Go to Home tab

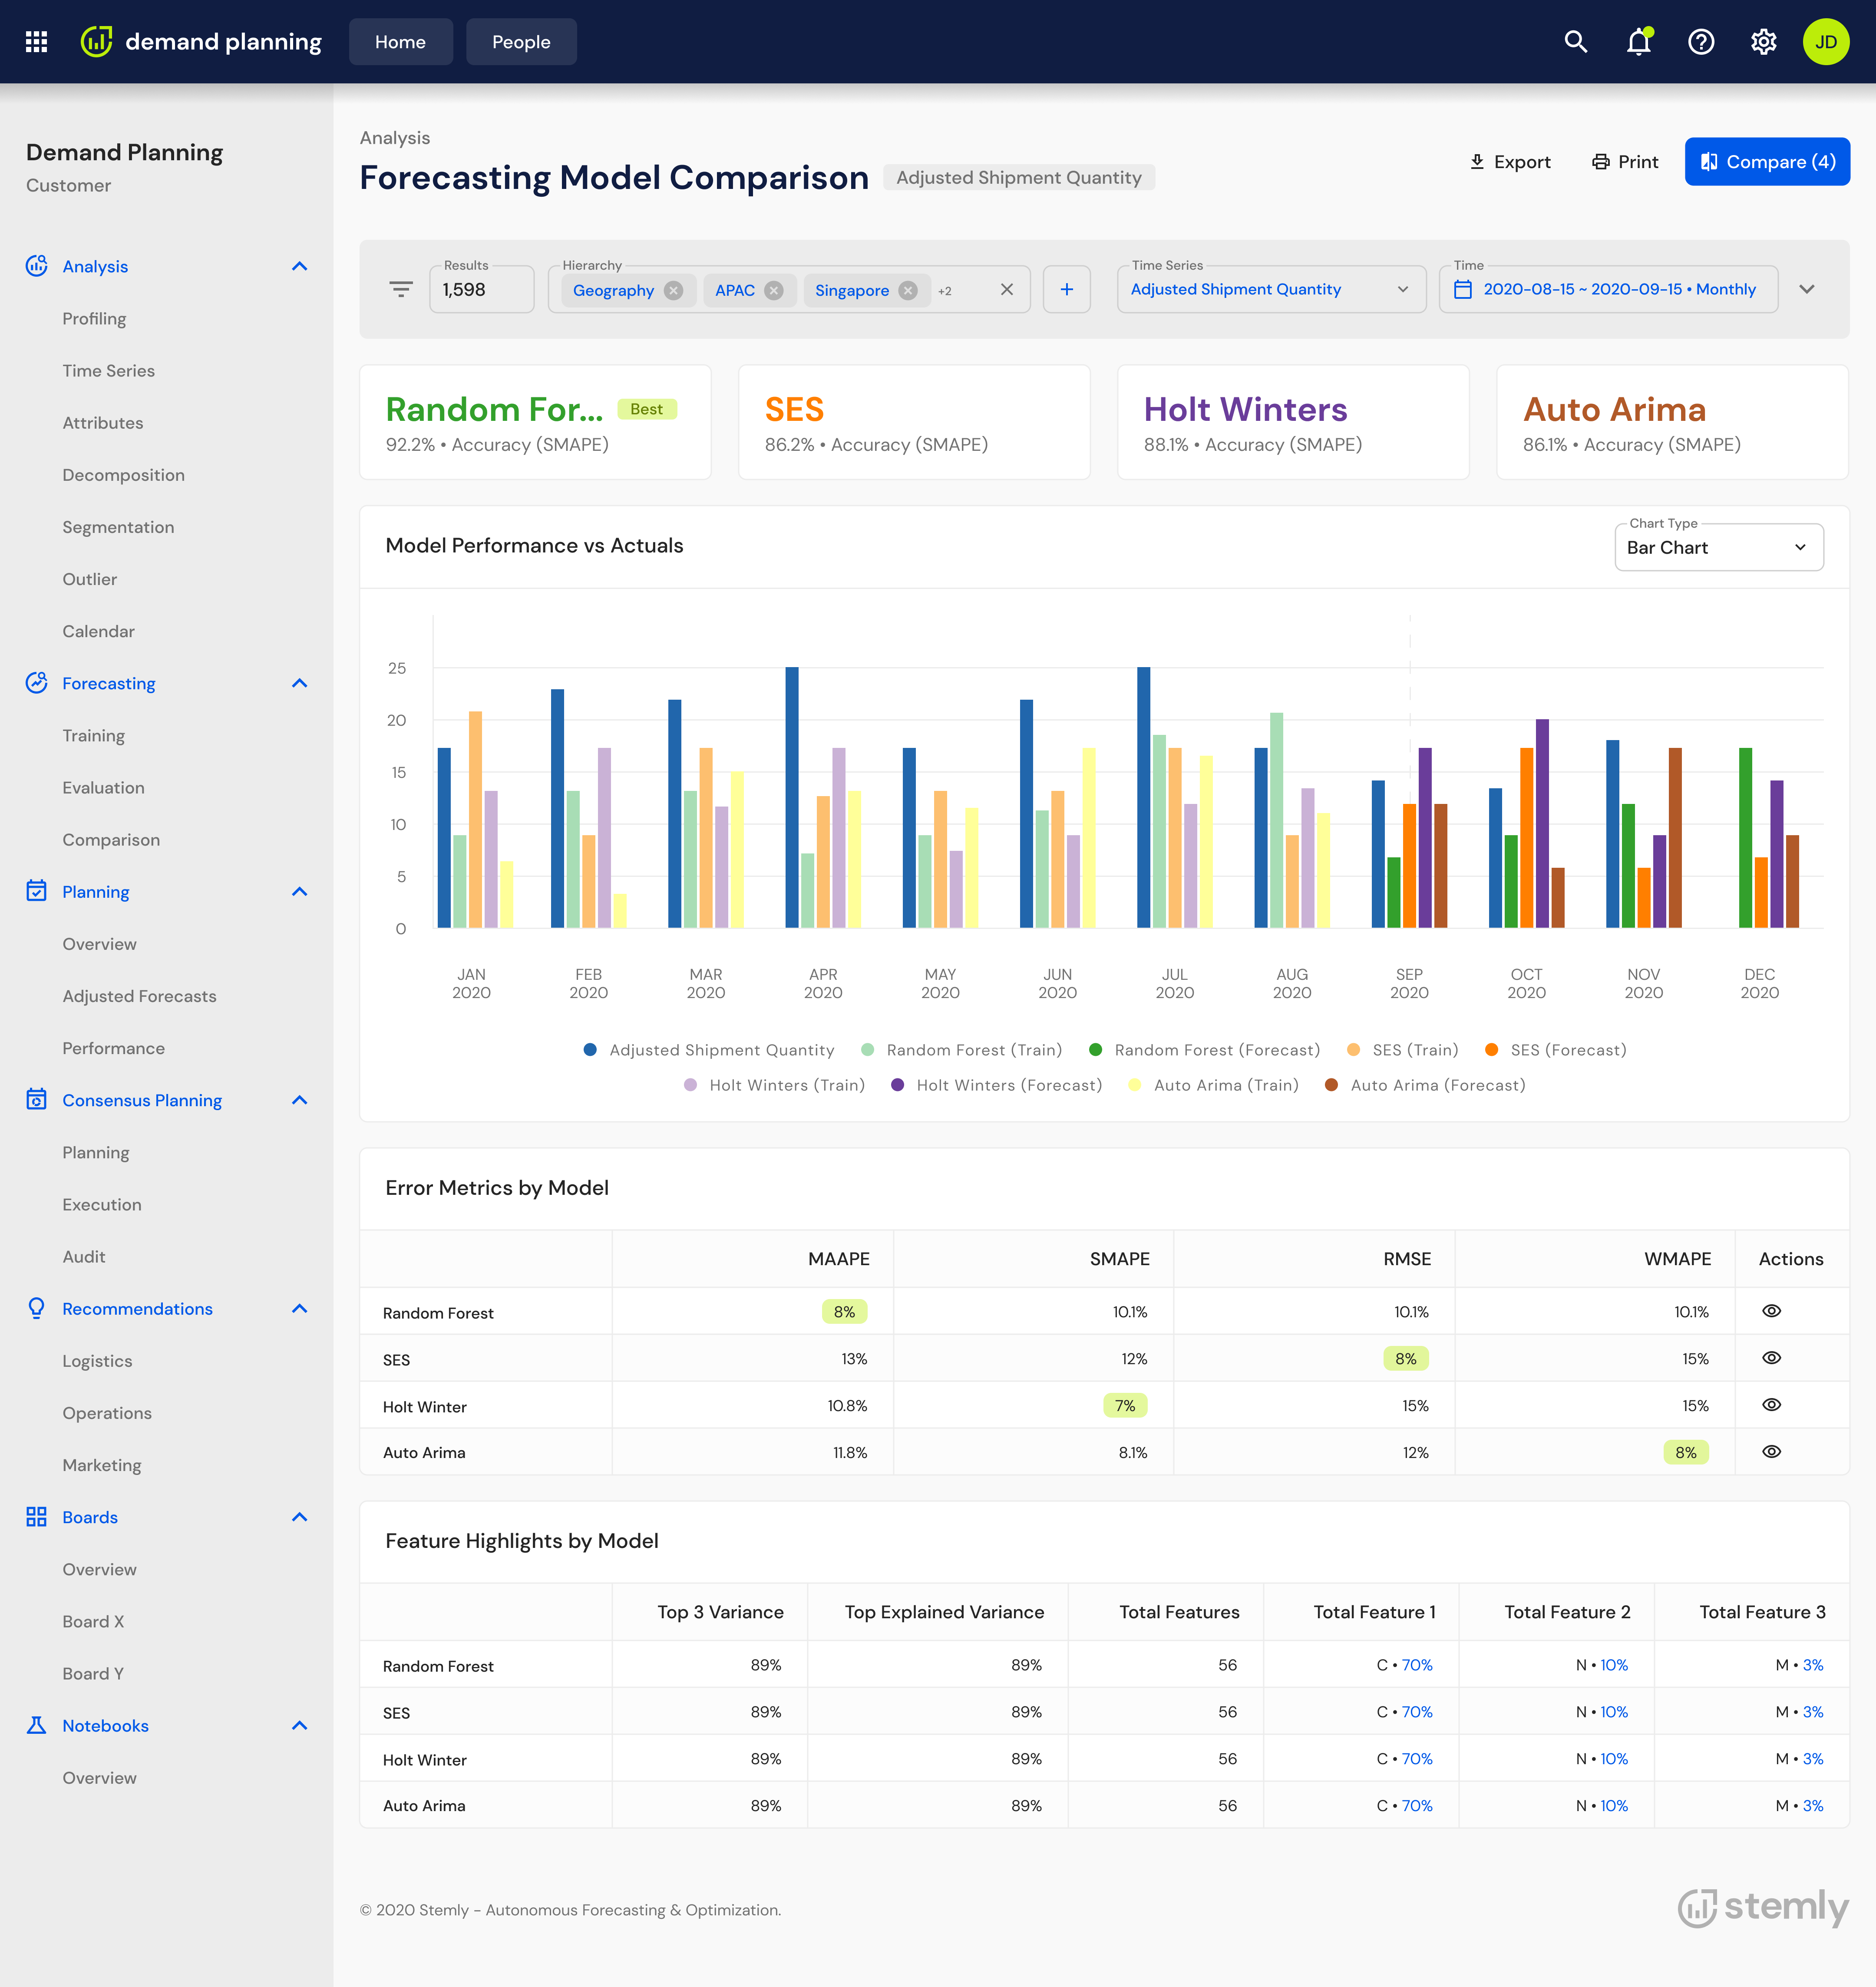(400, 42)
